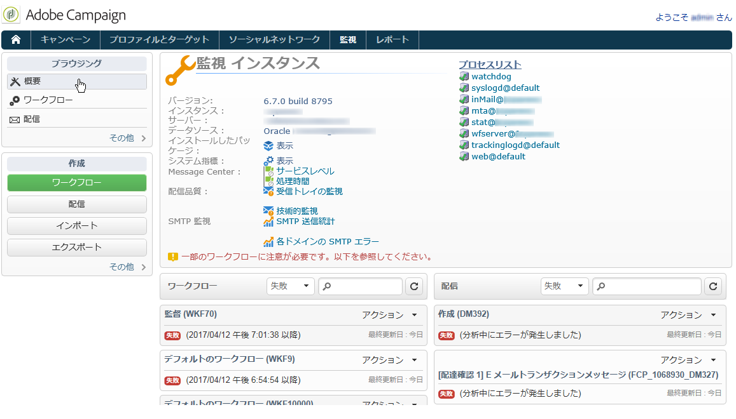Expand その他 under browsing section
Image resolution: width=736 pixels, height=419 pixels.
tap(127, 138)
